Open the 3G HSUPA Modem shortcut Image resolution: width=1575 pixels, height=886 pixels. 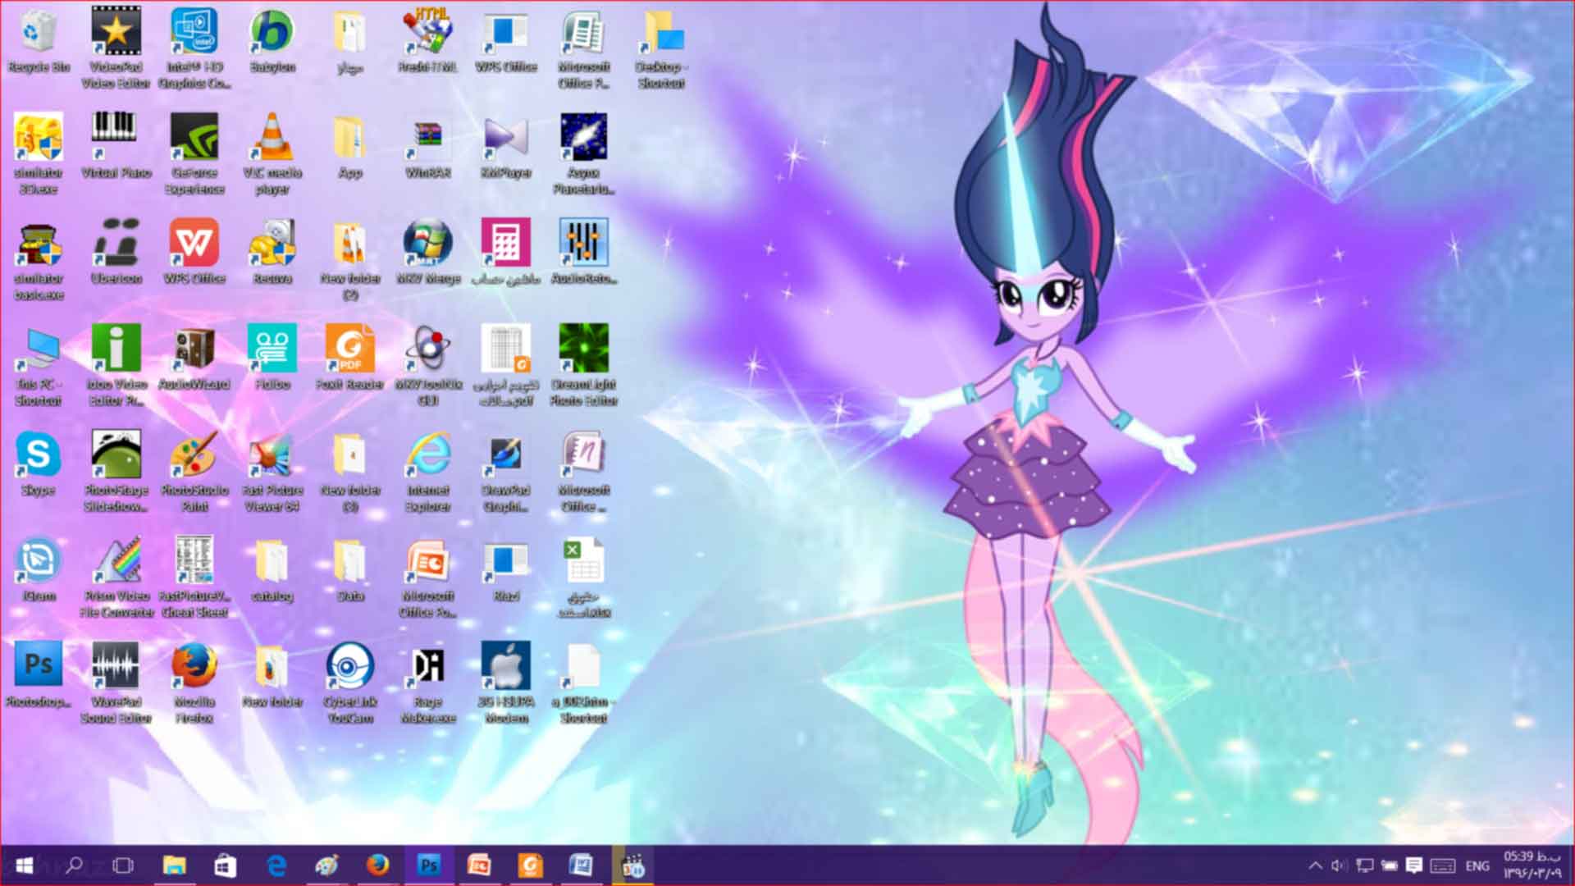tap(506, 683)
